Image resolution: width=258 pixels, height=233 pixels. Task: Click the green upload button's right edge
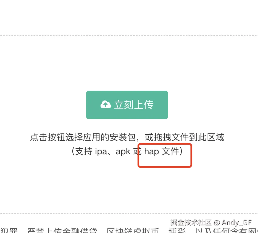(167, 105)
